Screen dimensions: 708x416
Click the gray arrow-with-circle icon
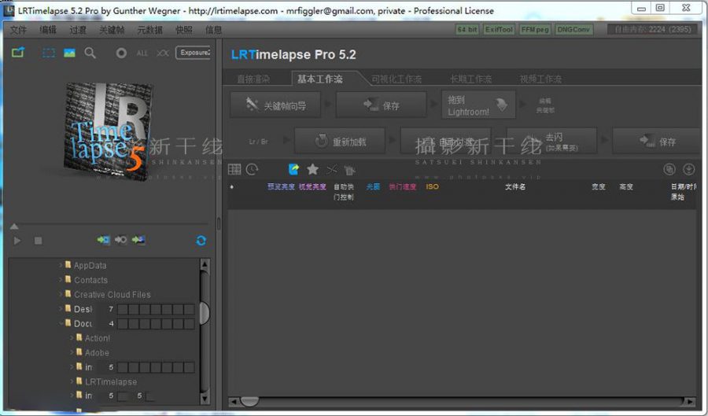[x=120, y=240]
